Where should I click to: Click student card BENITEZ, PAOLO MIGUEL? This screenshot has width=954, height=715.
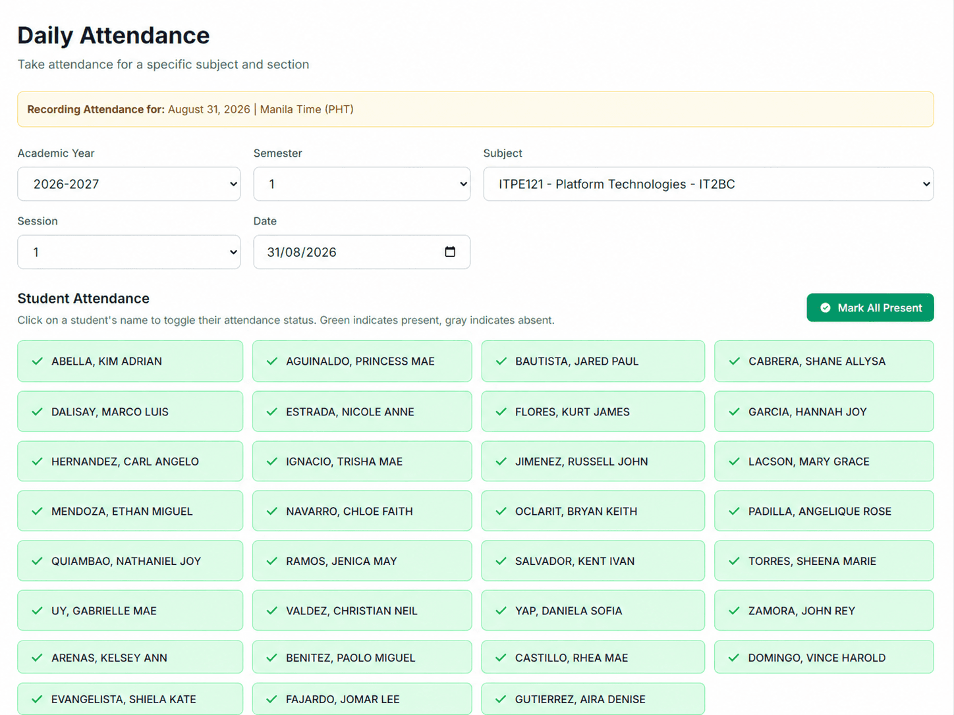(x=362, y=657)
